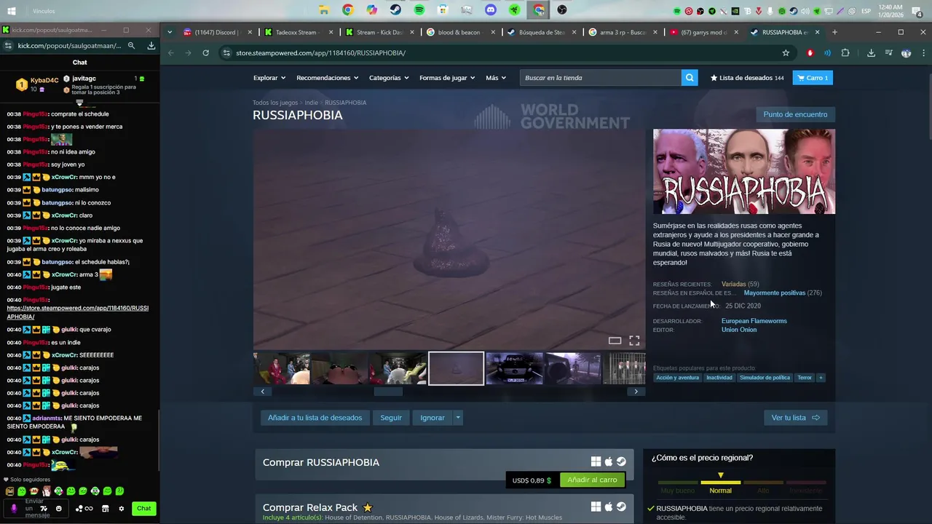The width and height of the screenshot is (932, 524).
Task: Toggle fullscreen on the game video
Action: pyautogui.click(x=634, y=341)
